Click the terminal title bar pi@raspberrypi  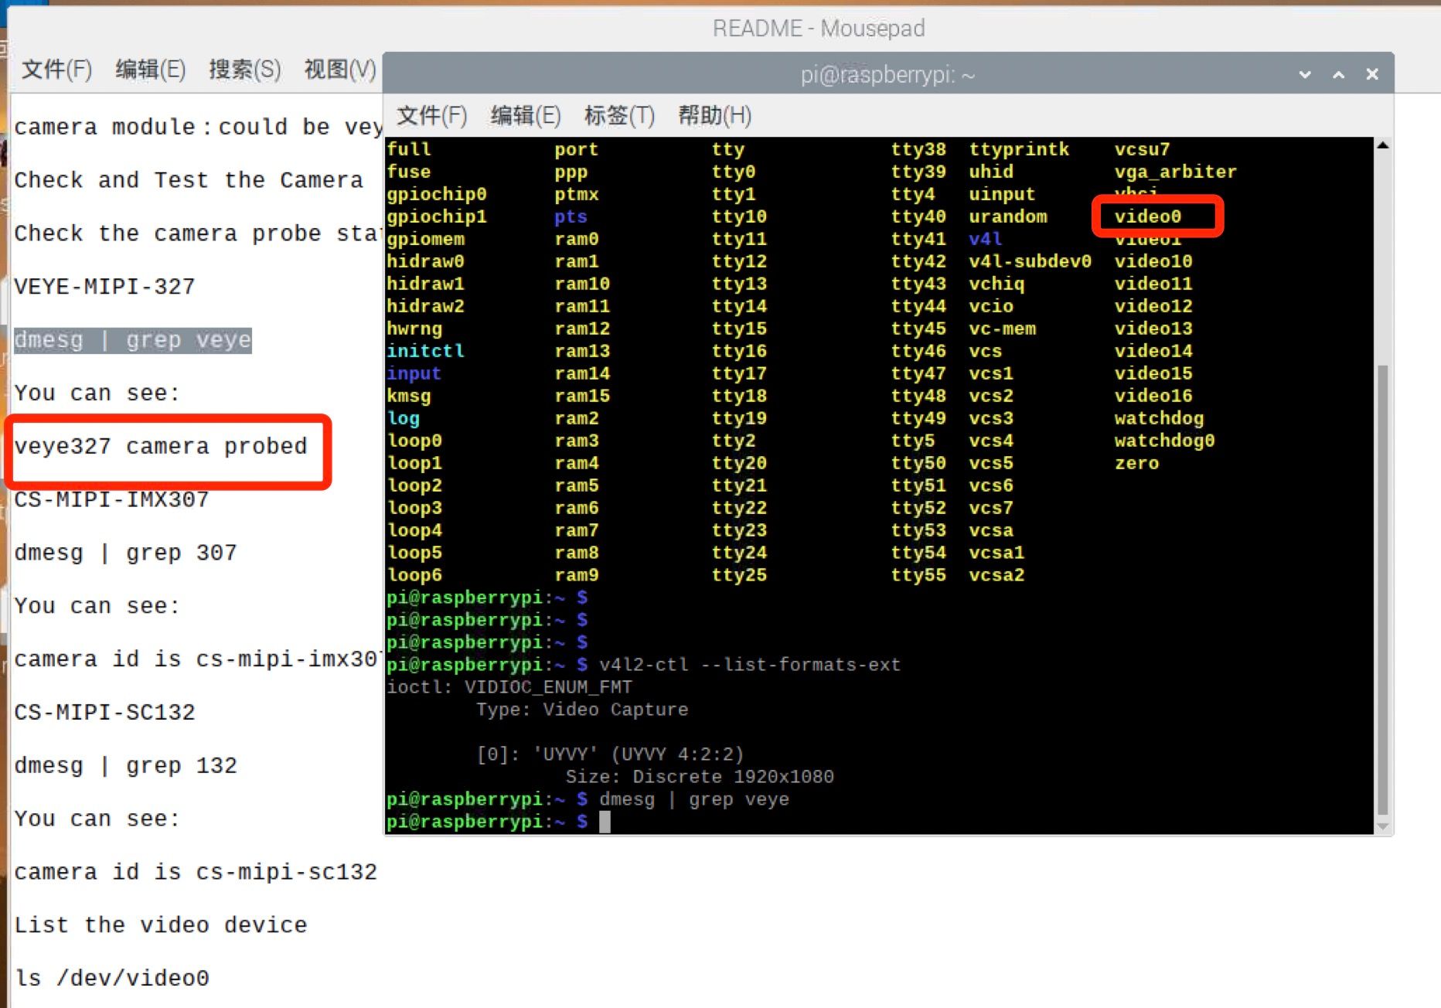click(887, 75)
